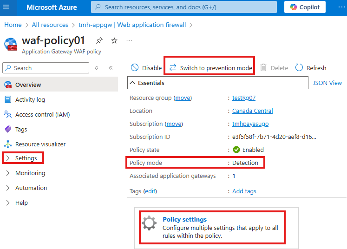Click the Policy settings gear icon
The height and width of the screenshot is (249, 347).
149,223
